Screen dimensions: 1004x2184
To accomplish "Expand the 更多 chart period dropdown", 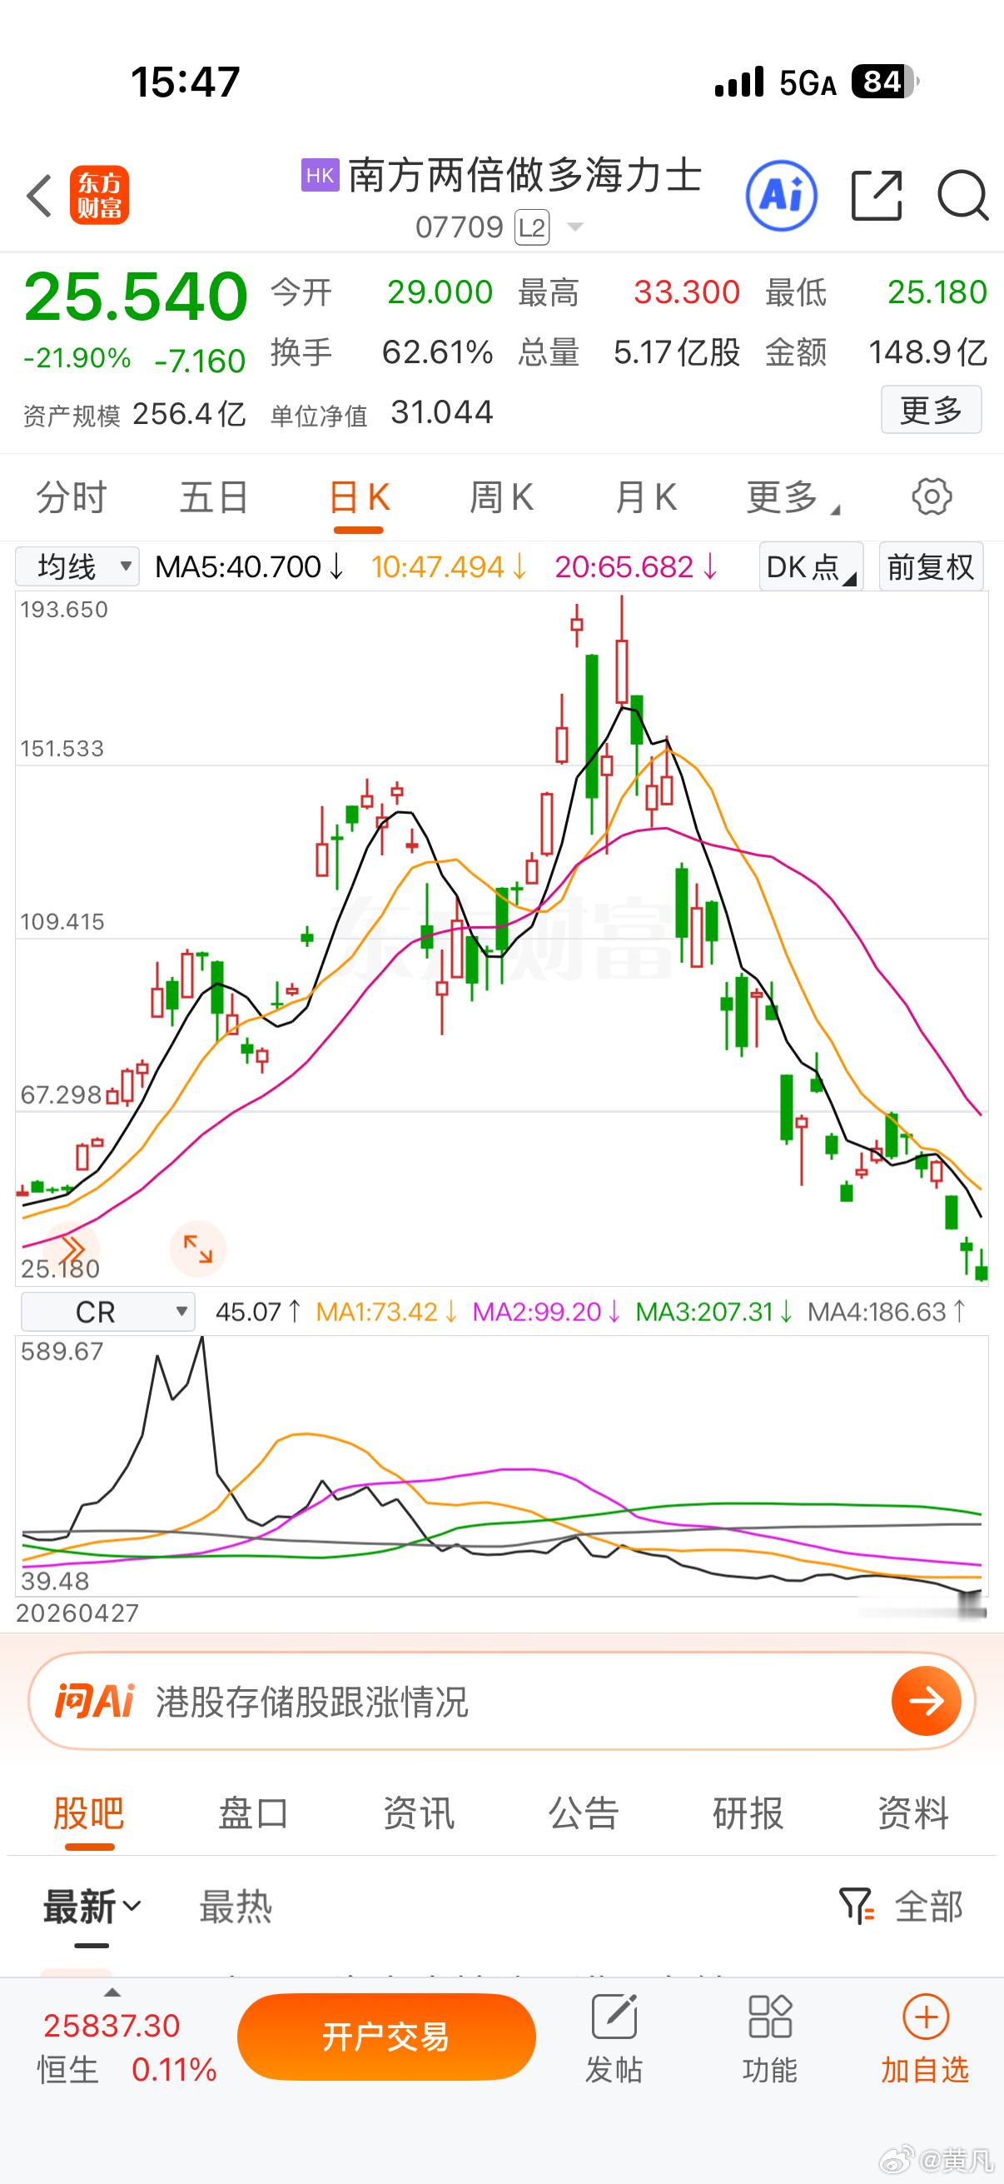I will pos(793,497).
